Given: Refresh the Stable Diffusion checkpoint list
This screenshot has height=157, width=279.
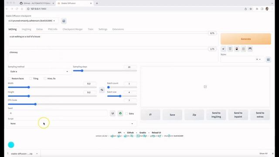Looking at the screenshot, I should click(64, 21).
